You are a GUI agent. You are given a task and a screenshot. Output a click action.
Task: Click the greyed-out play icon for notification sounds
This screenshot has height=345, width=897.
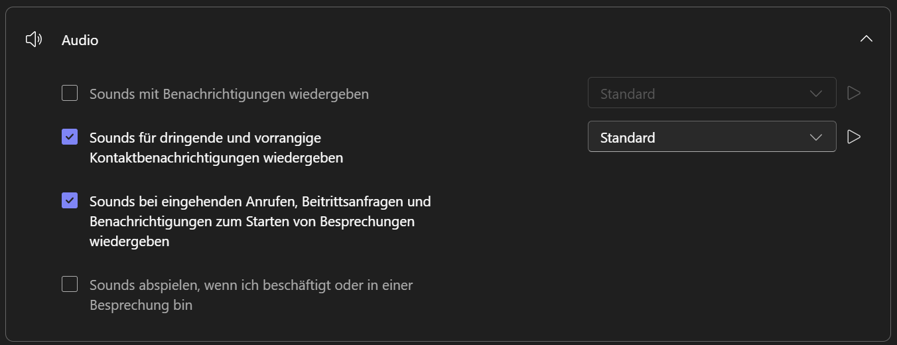point(854,93)
